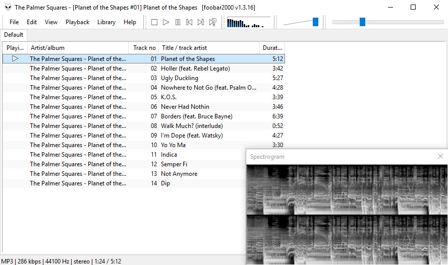Open the Playback menu
The width and height of the screenshot is (448, 265).
click(x=77, y=22)
